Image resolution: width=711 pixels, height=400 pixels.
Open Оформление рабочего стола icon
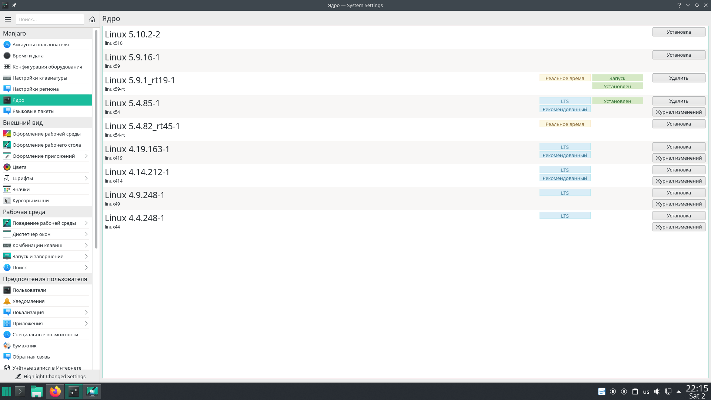7,145
